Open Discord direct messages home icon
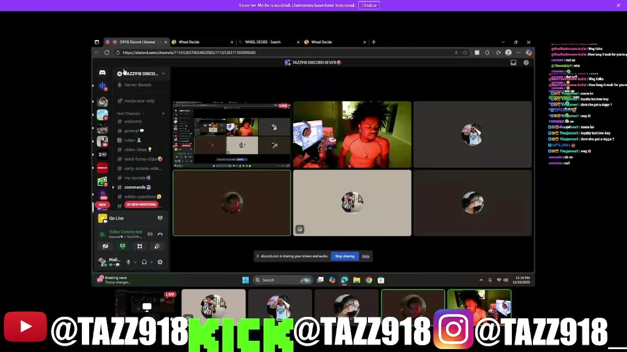This screenshot has height=352, width=627. click(102, 72)
